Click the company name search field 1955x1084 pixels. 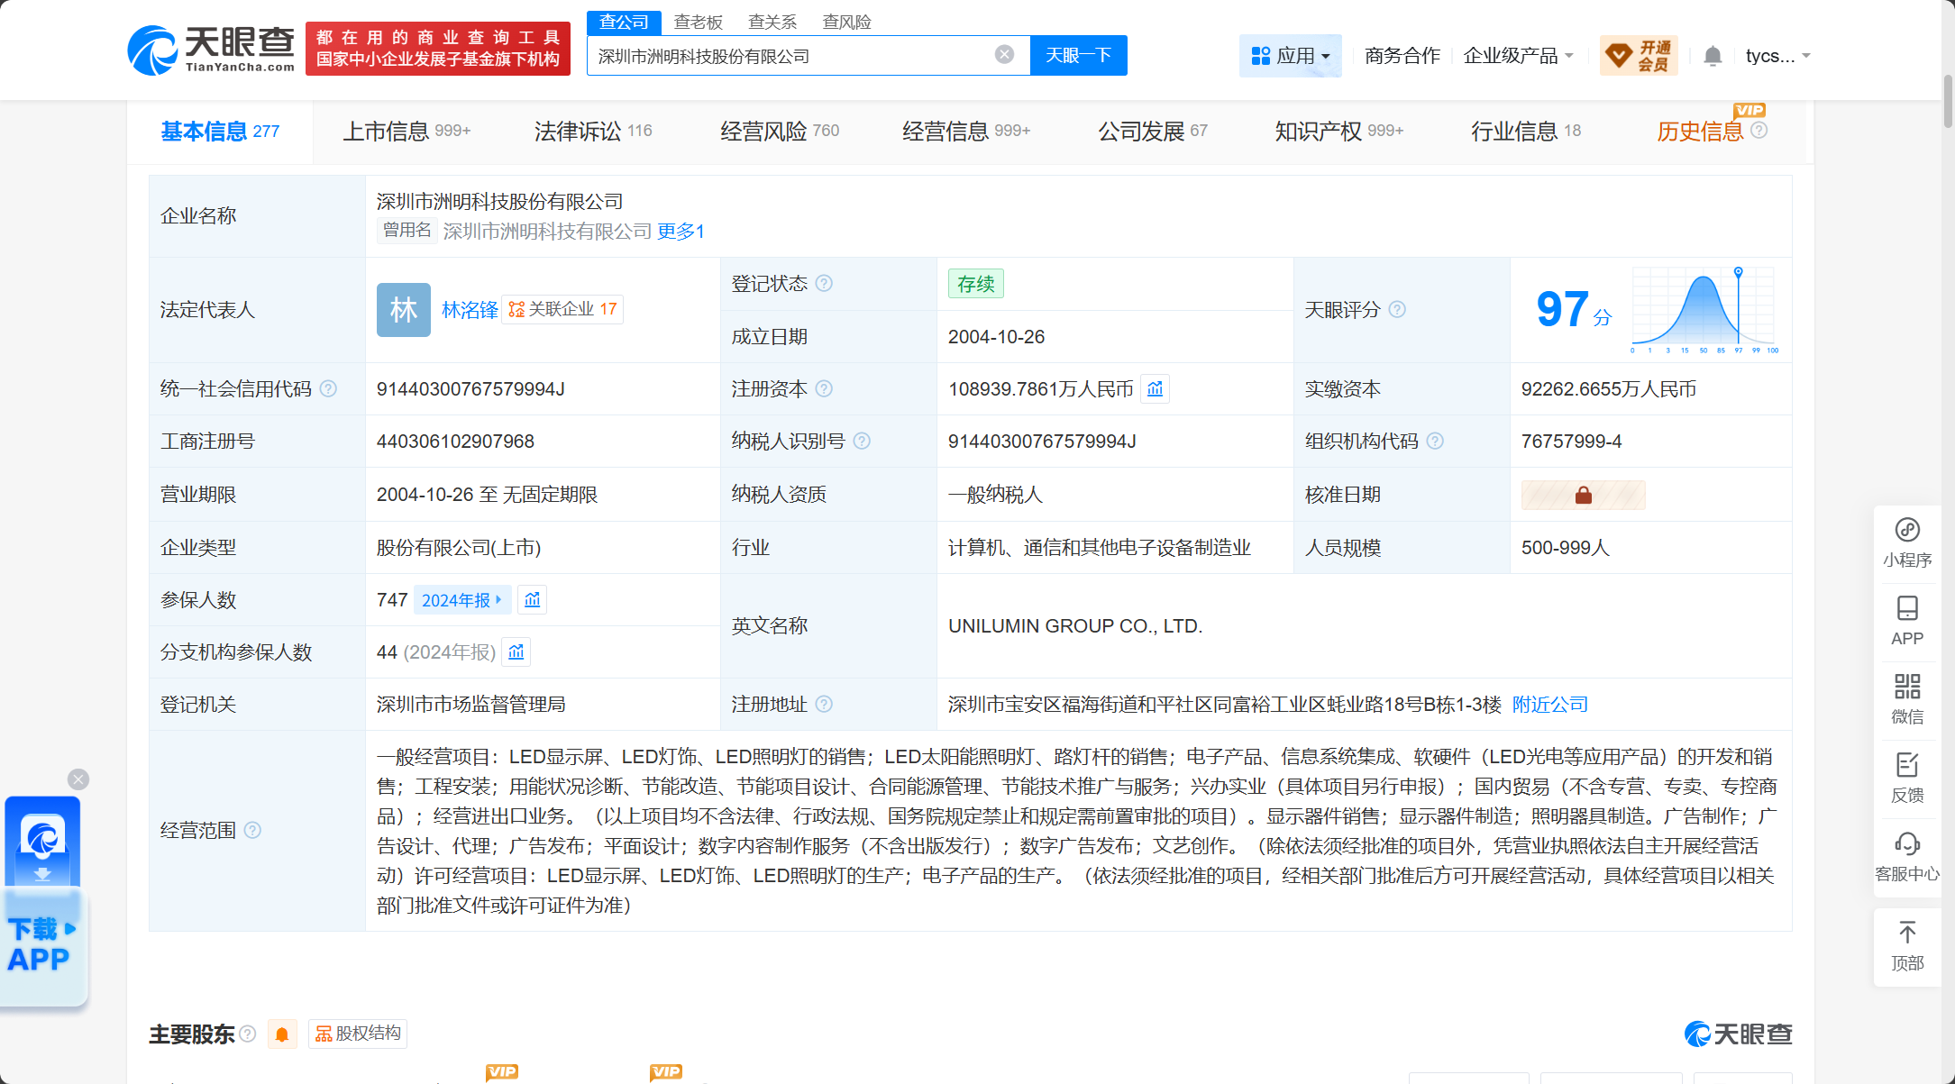789,56
